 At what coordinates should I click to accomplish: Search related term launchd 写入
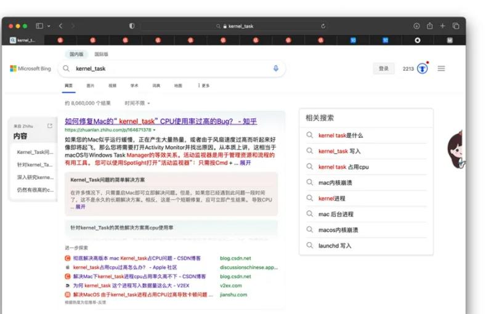click(335, 246)
